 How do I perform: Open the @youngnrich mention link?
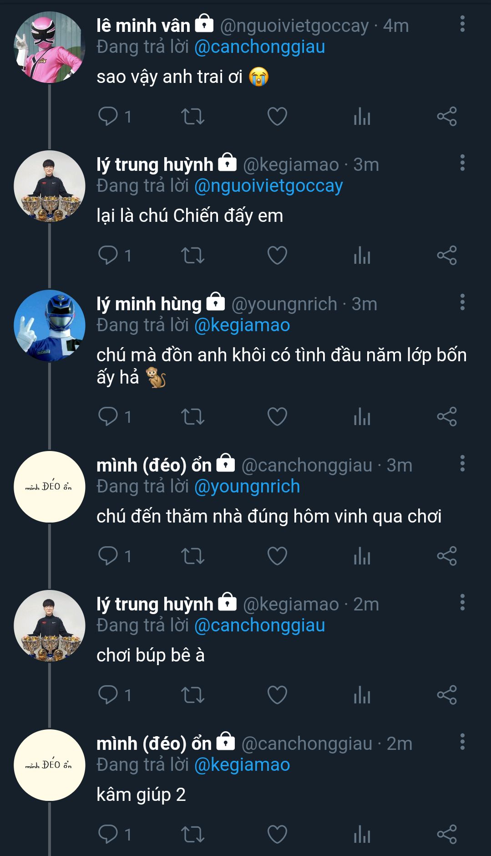[247, 487]
